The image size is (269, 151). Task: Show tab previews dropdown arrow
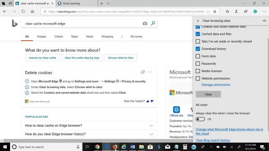click(x=108, y=3)
